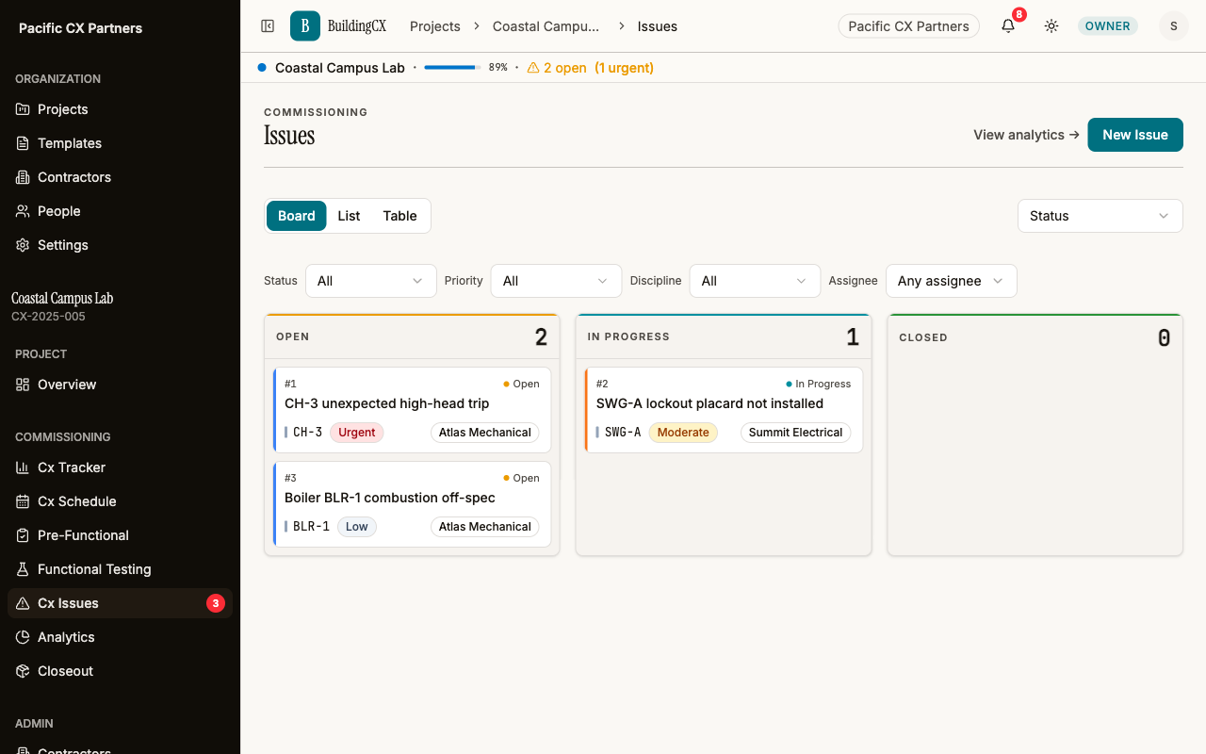
Task: Click the BuildingCX logo icon
Action: pos(305,26)
